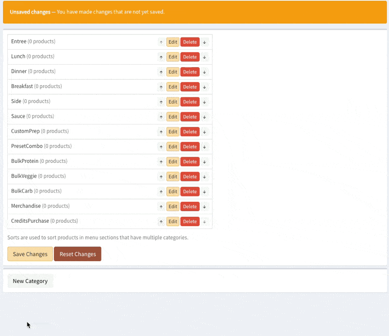
Task: Click the up arrow for Dinner
Action: click(161, 72)
